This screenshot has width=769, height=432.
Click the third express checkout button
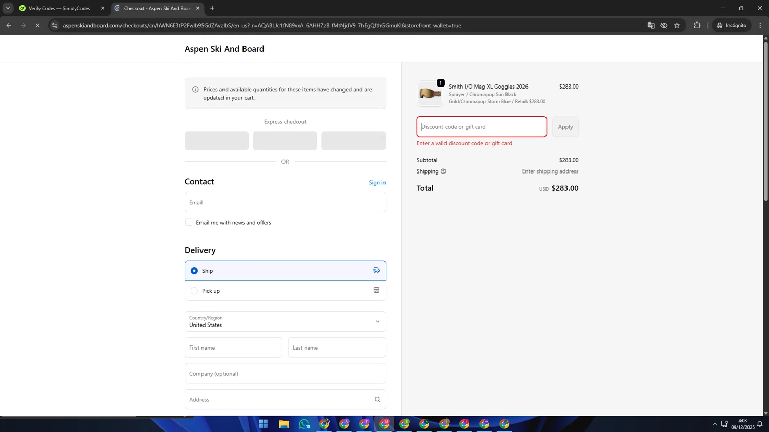354,141
